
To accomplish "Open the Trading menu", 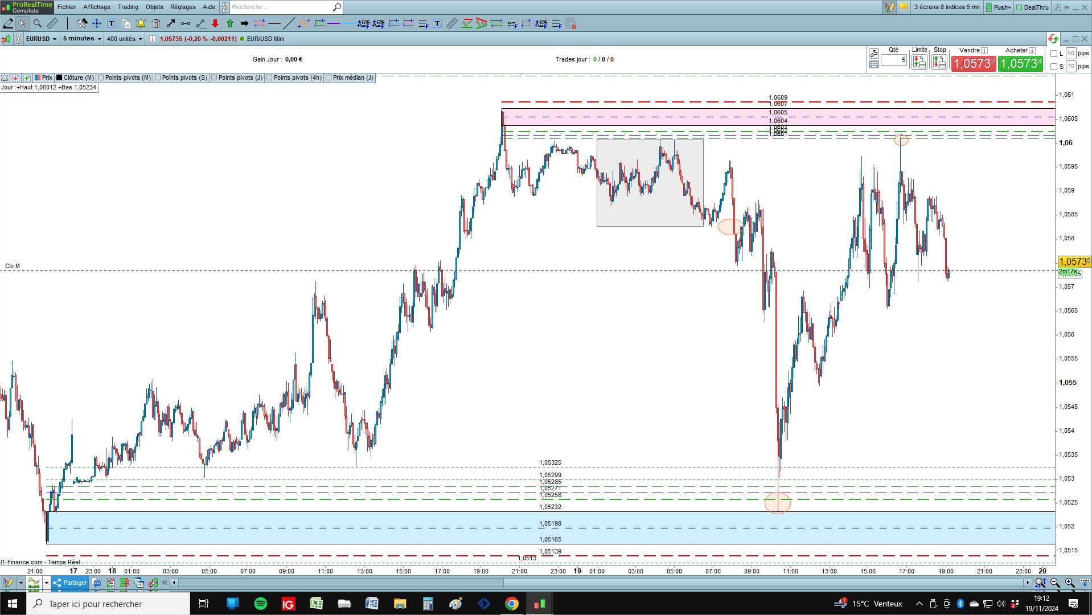I will click(128, 7).
